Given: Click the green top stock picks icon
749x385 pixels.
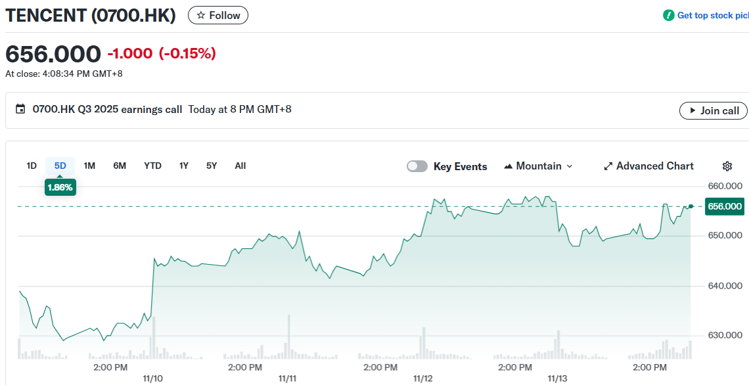Looking at the screenshot, I should click(x=668, y=15).
